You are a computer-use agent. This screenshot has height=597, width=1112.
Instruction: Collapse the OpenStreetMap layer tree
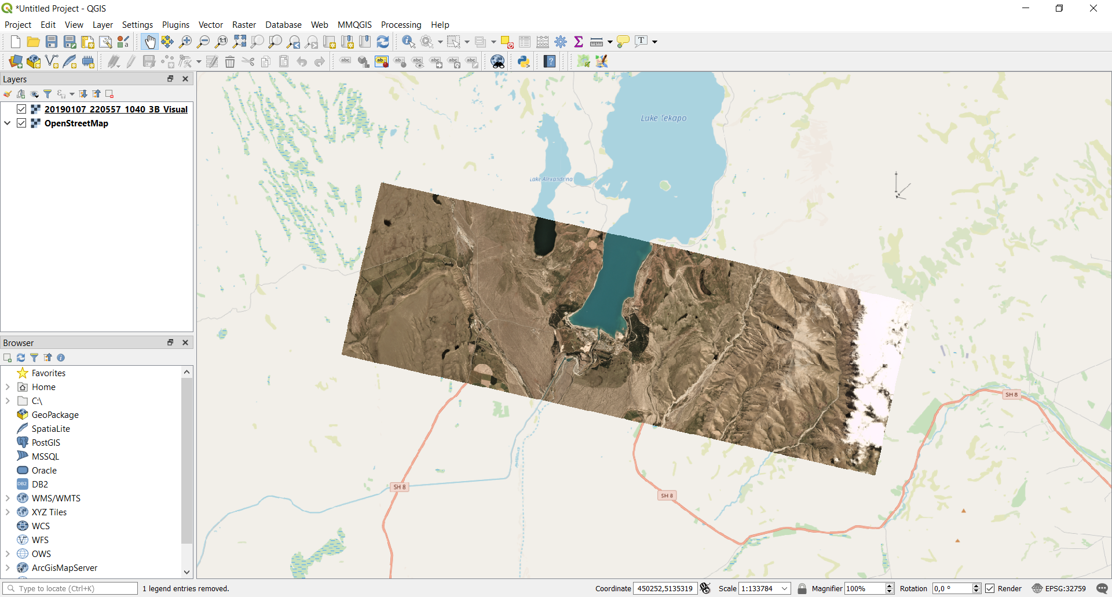(8, 123)
